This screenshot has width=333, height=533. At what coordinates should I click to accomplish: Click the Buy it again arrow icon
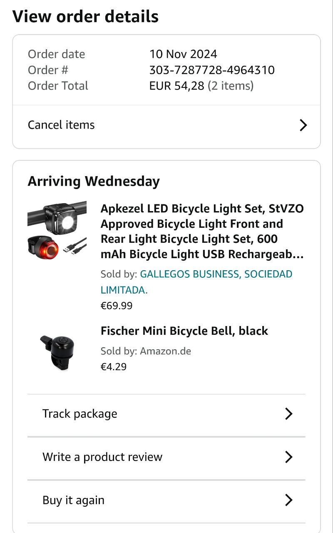(288, 500)
